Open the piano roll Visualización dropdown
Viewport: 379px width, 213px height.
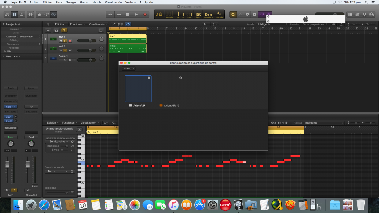[x=90, y=123]
